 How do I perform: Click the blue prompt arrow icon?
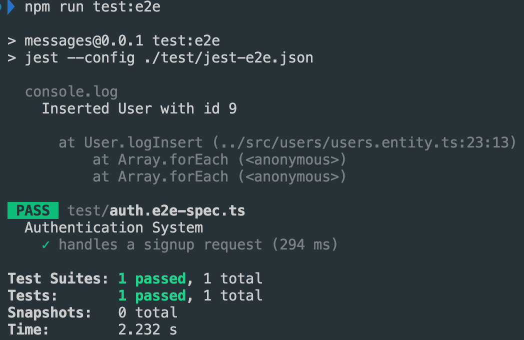[x=11, y=7]
